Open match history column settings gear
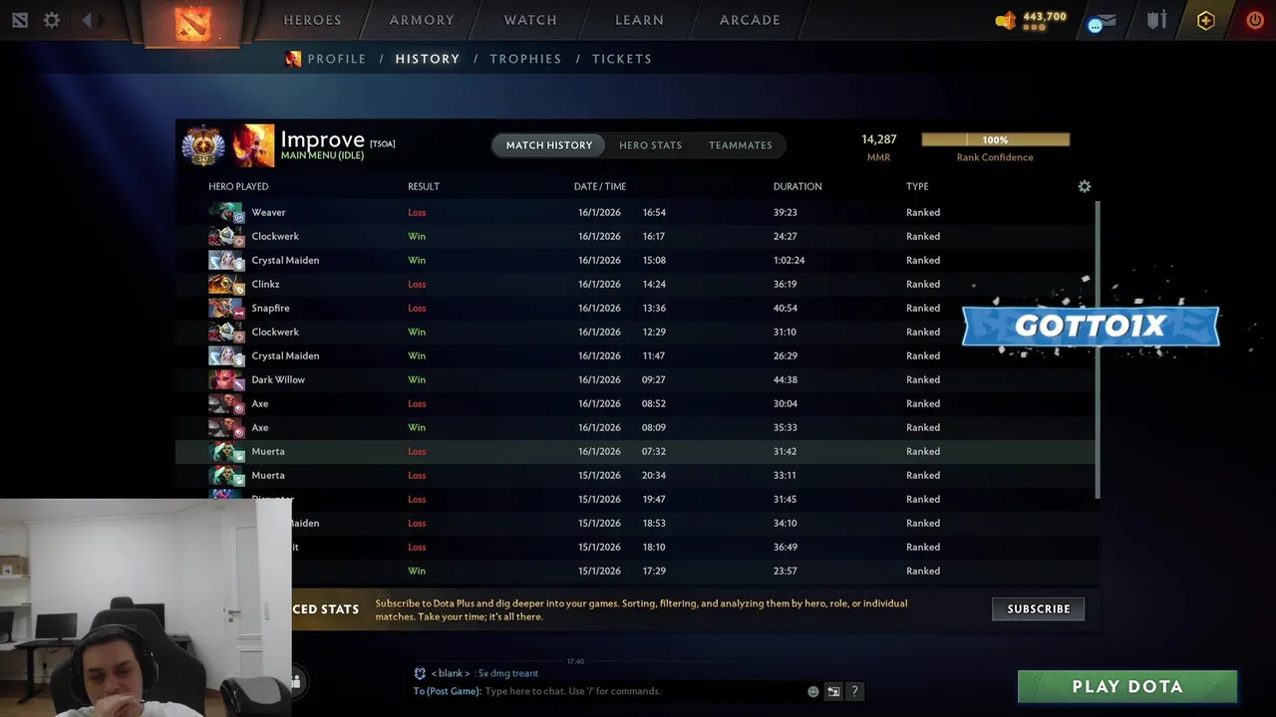 pos(1085,186)
